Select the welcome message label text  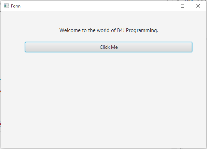pyautogui.click(x=109, y=30)
